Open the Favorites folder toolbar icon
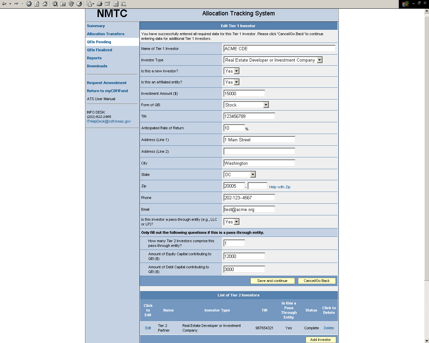The width and height of the screenshot is (429, 343). [63, 4]
